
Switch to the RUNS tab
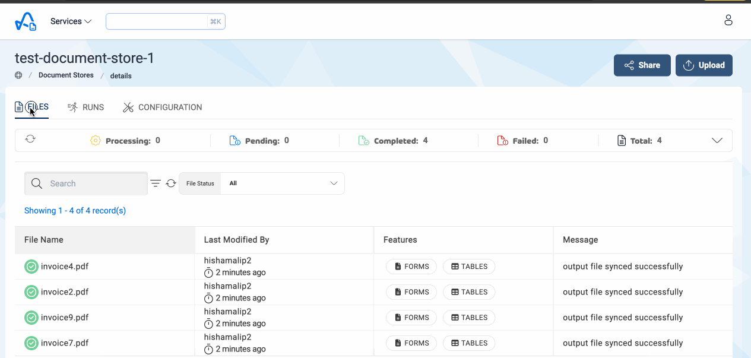point(85,107)
